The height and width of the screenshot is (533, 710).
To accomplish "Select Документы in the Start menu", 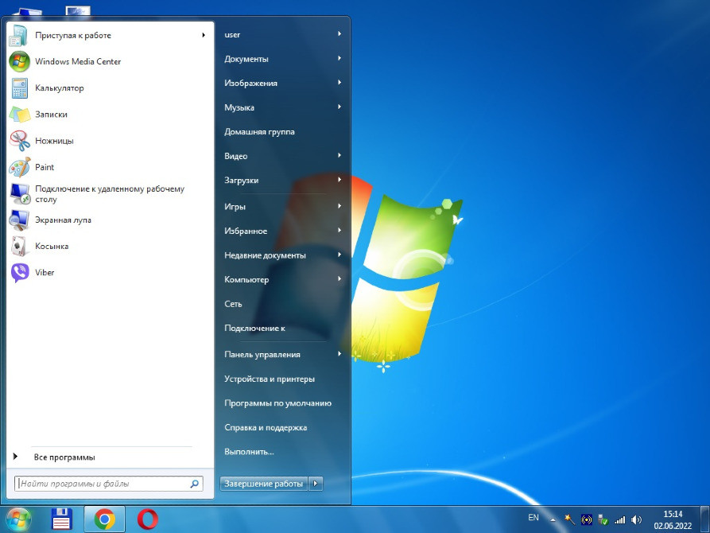I will coord(246,59).
